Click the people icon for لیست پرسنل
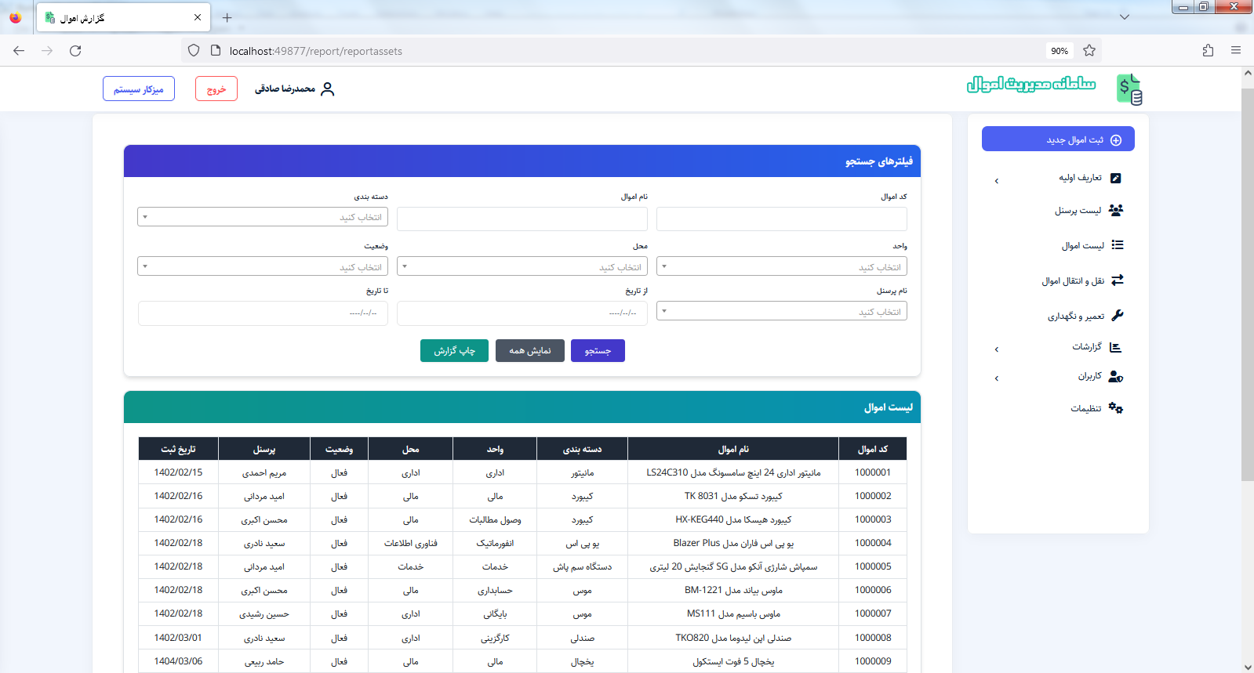The width and height of the screenshot is (1254, 673). [x=1116, y=210]
